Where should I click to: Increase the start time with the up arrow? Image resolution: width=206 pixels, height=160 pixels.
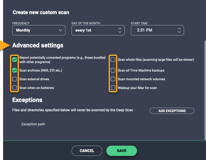pos(179,28)
